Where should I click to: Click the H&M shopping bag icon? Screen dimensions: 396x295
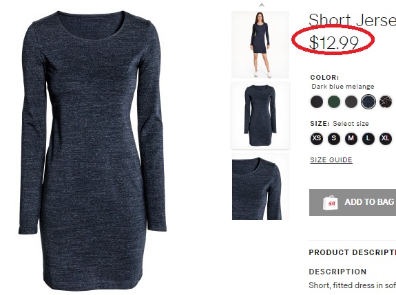coord(330,202)
